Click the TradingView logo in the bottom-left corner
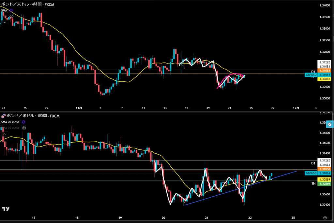The image size is (334, 223). pyautogui.click(x=5, y=209)
